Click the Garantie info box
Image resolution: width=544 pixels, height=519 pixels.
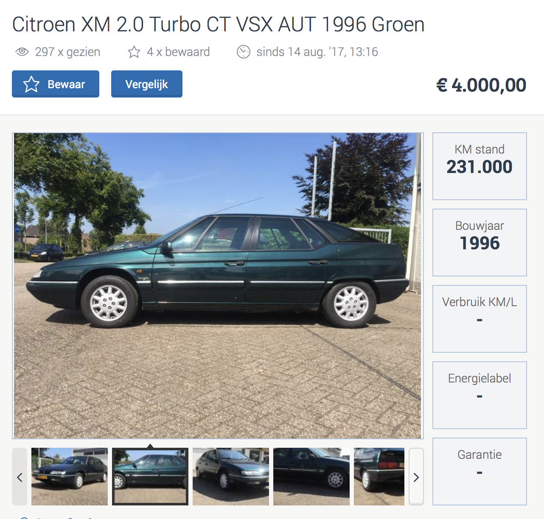pos(480,472)
